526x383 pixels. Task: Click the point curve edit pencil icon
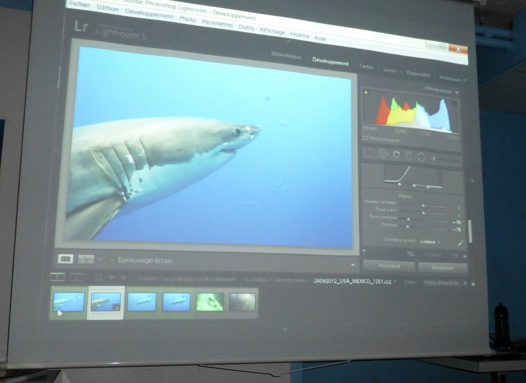pos(460,243)
